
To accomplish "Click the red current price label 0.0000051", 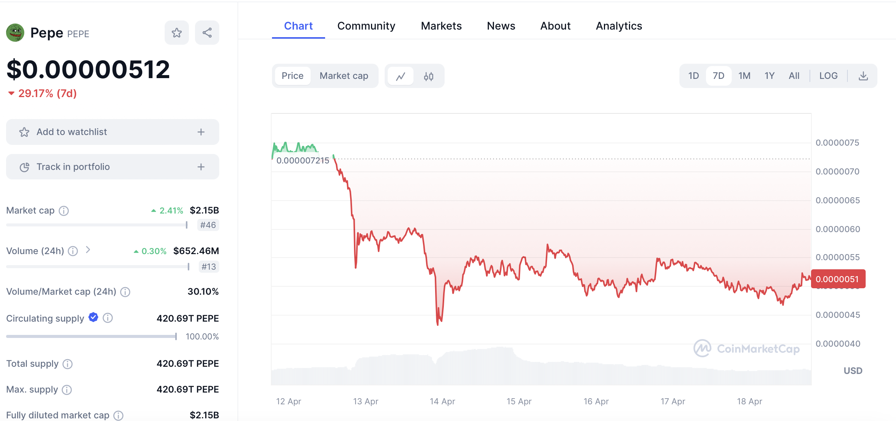I will point(838,279).
